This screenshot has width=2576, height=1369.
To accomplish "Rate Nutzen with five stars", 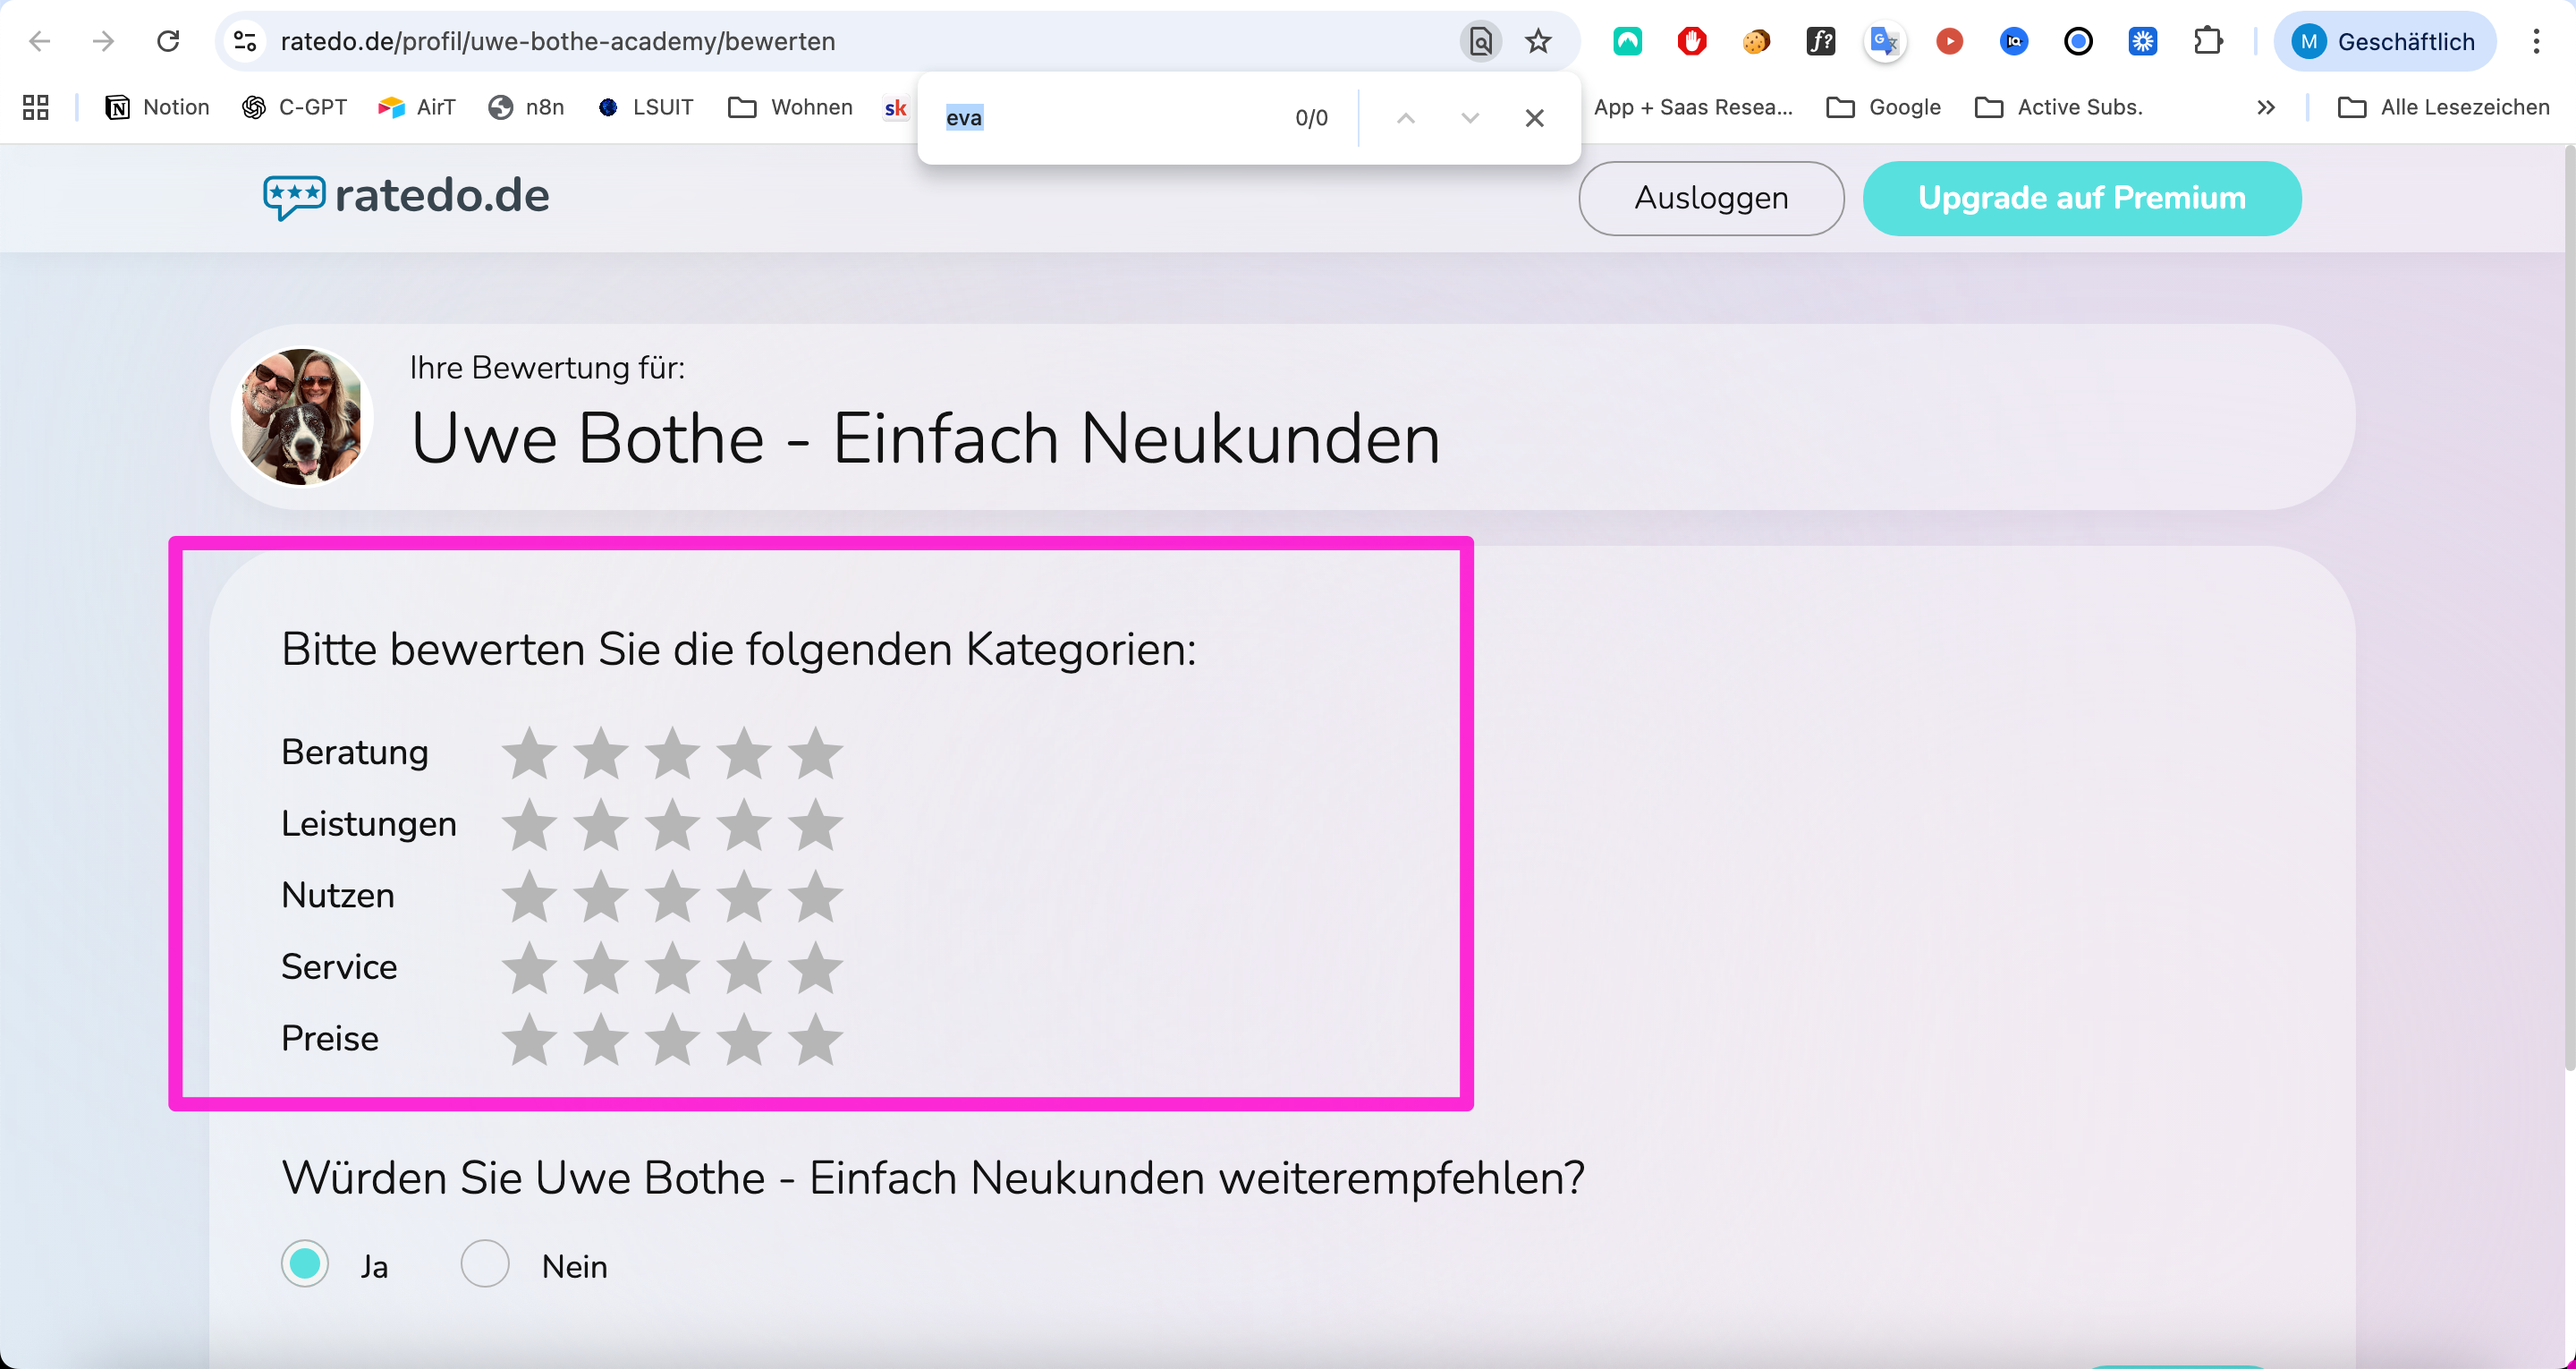I will pos(816,896).
